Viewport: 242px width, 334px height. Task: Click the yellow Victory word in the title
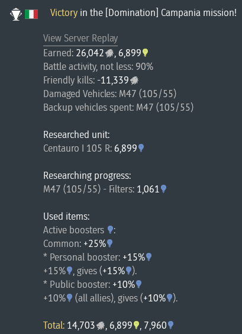[x=64, y=13]
